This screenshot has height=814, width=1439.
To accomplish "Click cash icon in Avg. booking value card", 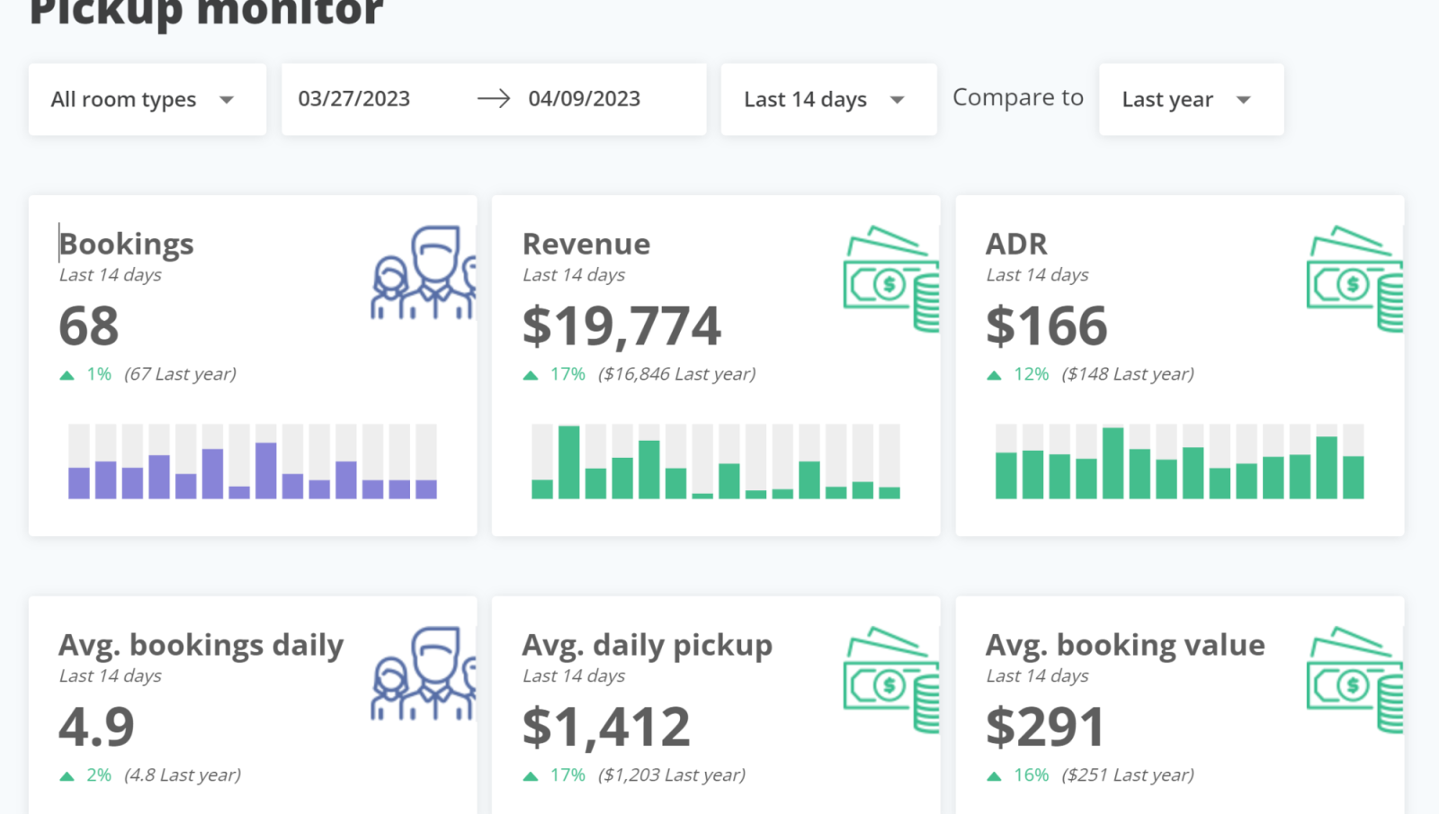I will (1354, 680).
